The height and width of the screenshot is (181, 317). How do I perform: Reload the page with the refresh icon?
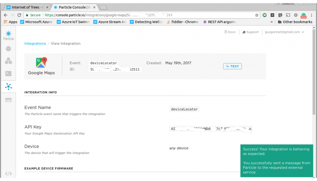[19, 15]
